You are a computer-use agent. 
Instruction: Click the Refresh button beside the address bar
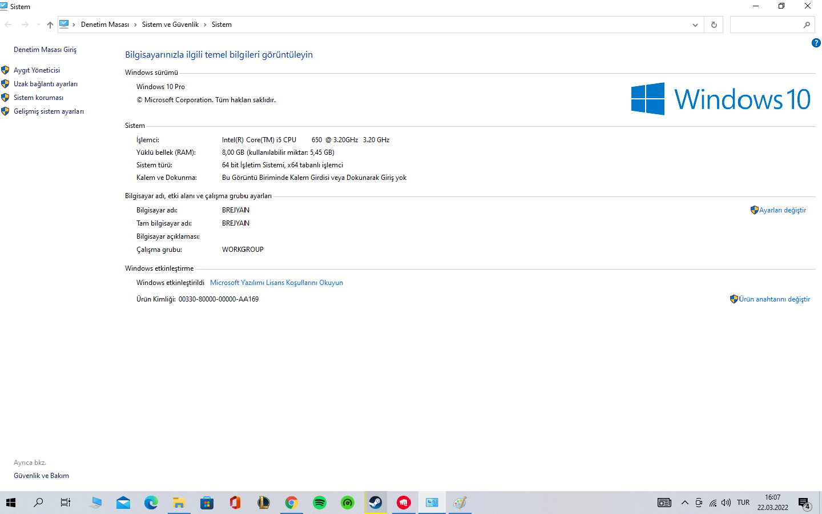714,25
